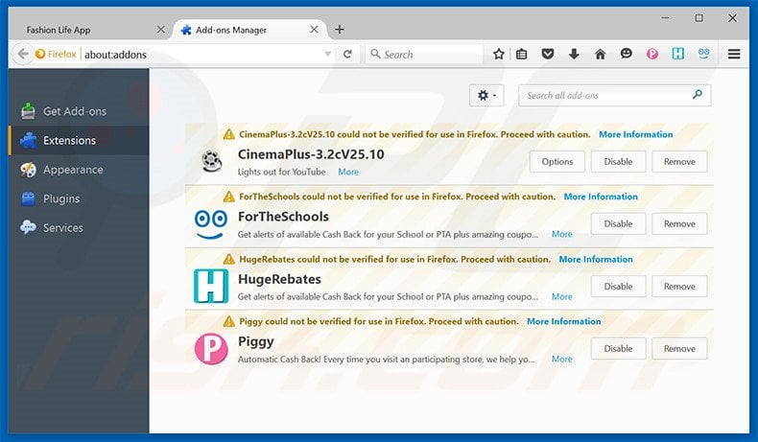Click the HugeRebates toolbar icon
This screenshot has width=758, height=442.
click(x=677, y=54)
